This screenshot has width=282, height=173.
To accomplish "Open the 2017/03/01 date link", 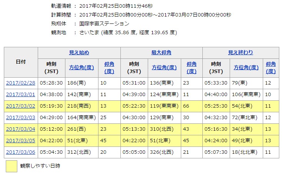I will (x=20, y=94).
